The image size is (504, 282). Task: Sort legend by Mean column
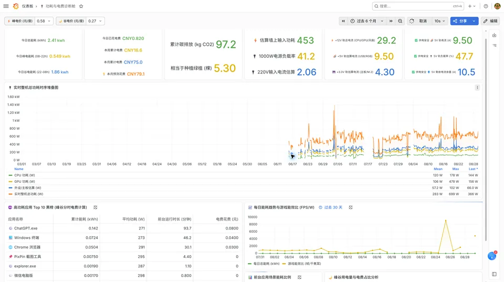438,169
